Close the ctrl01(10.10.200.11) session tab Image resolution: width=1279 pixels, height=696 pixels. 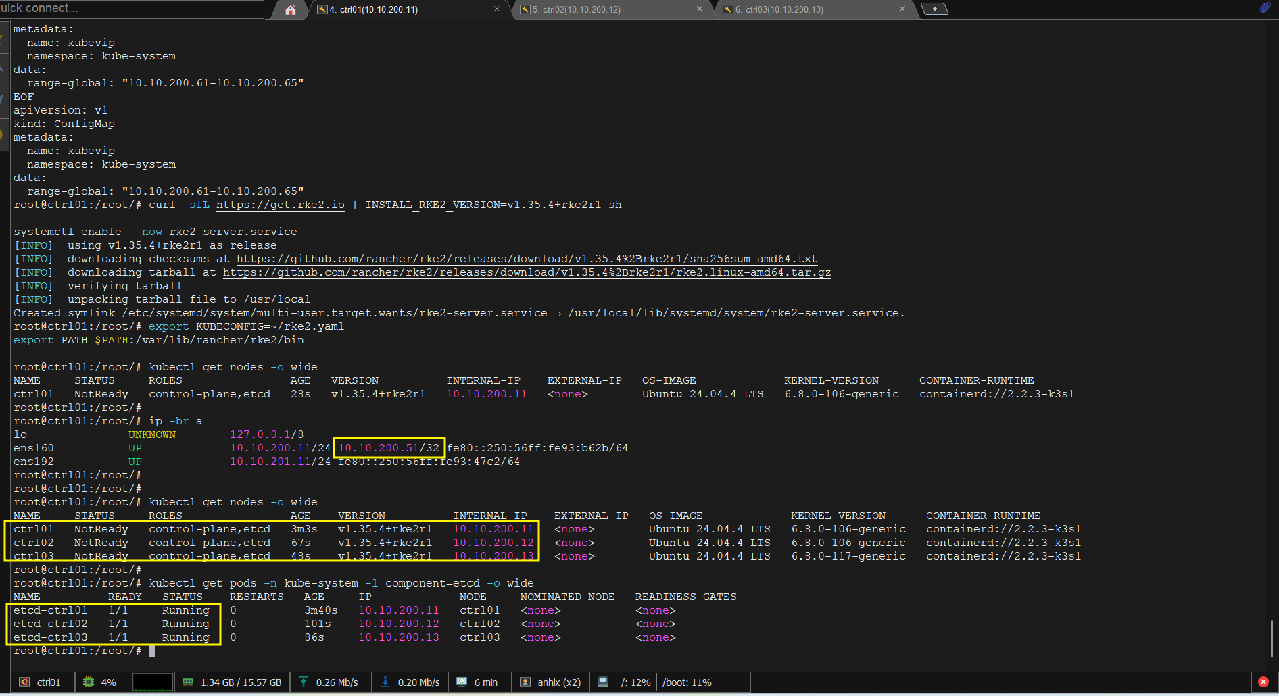pos(497,9)
